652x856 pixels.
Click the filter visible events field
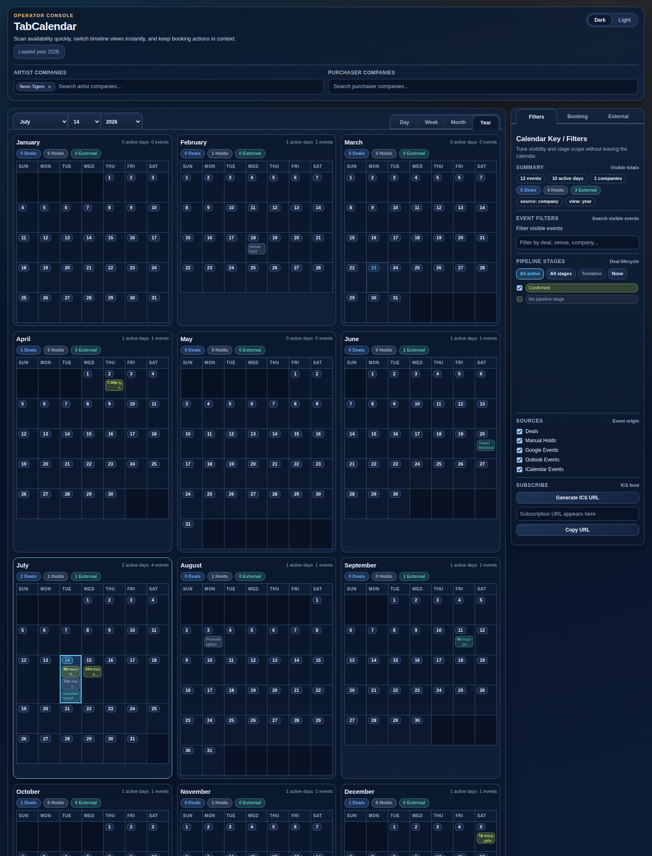[x=577, y=242]
